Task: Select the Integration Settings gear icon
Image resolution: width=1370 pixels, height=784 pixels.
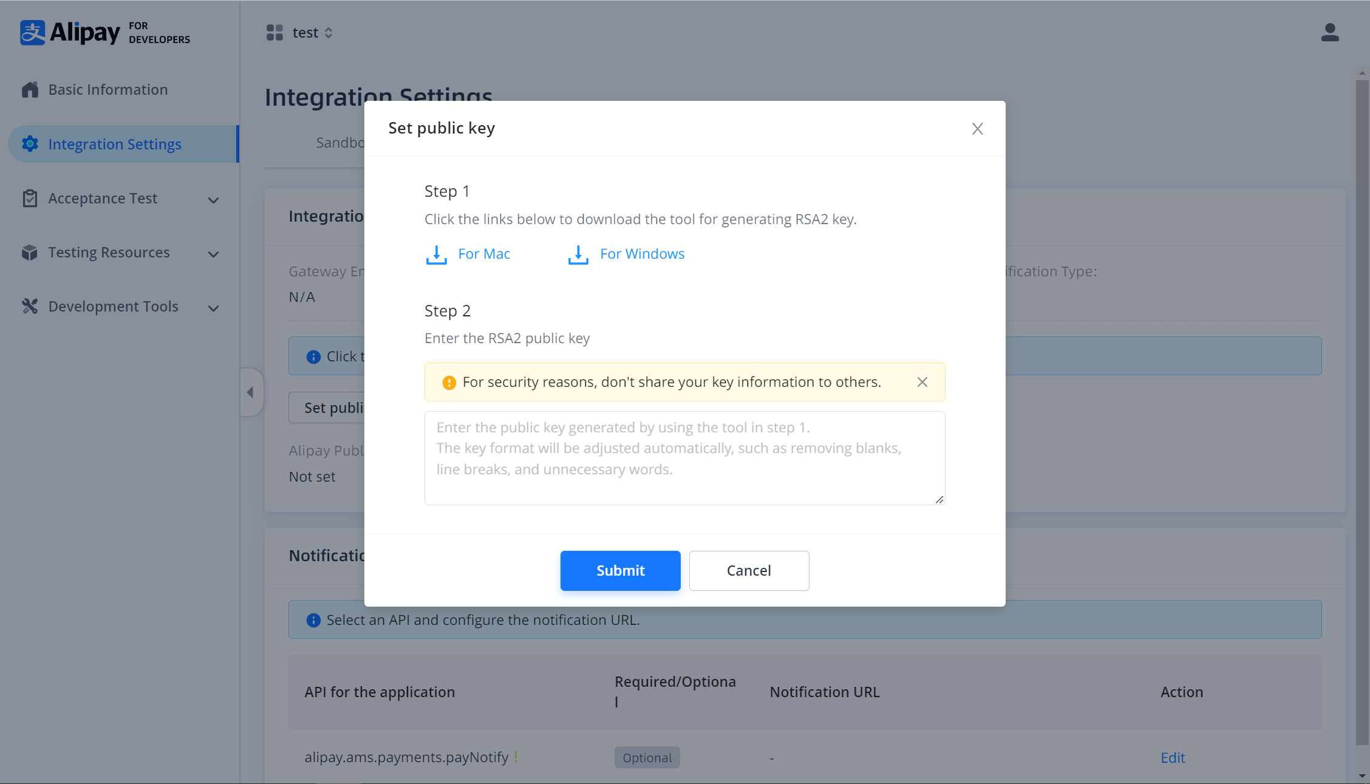Action: click(x=29, y=144)
